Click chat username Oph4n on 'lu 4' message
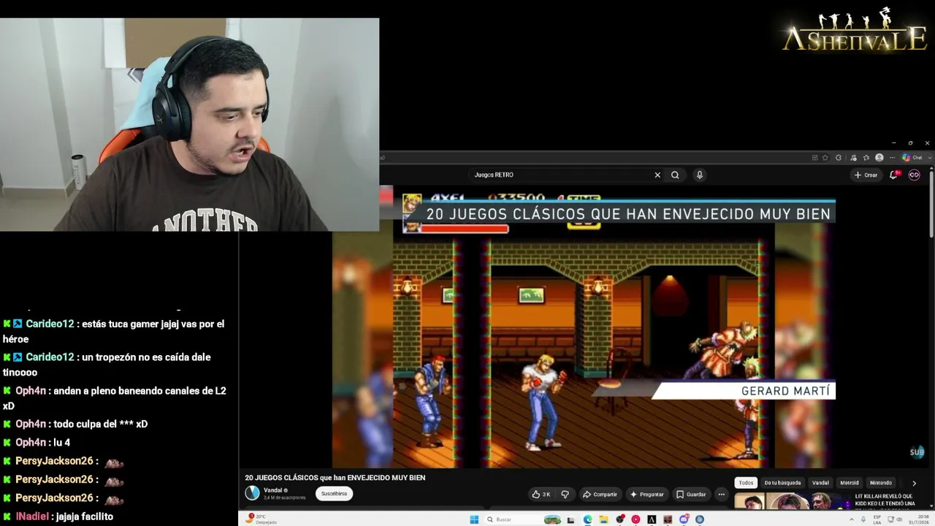Viewport: 935px width, 526px height. (31, 443)
